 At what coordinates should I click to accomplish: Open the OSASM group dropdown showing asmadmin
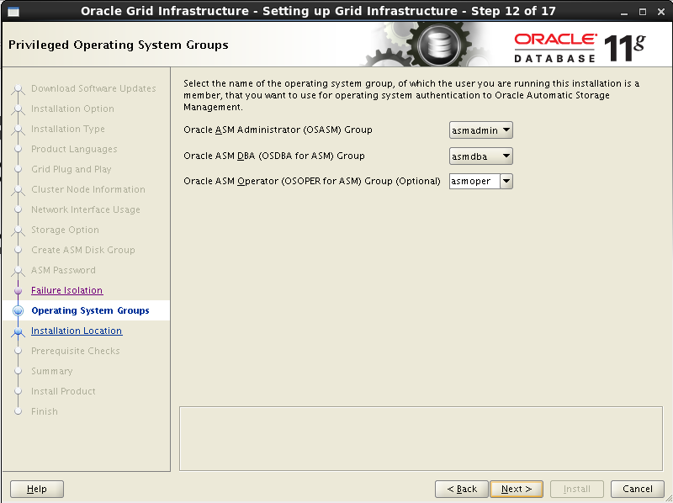tap(480, 130)
